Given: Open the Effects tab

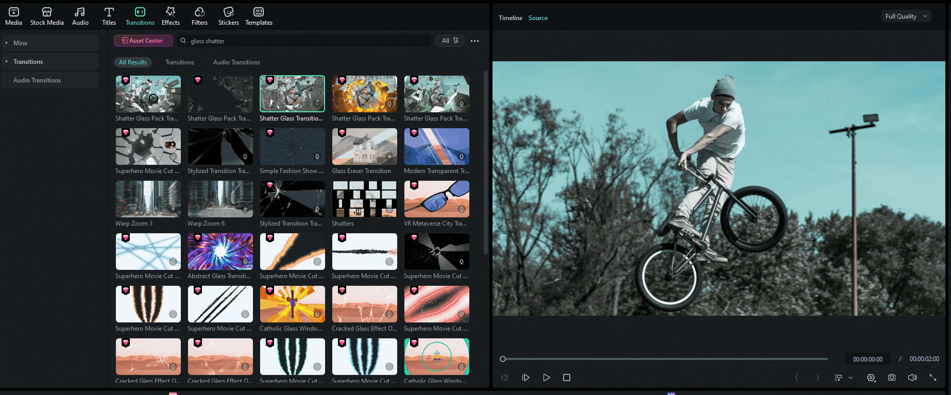Looking at the screenshot, I should pos(171,16).
